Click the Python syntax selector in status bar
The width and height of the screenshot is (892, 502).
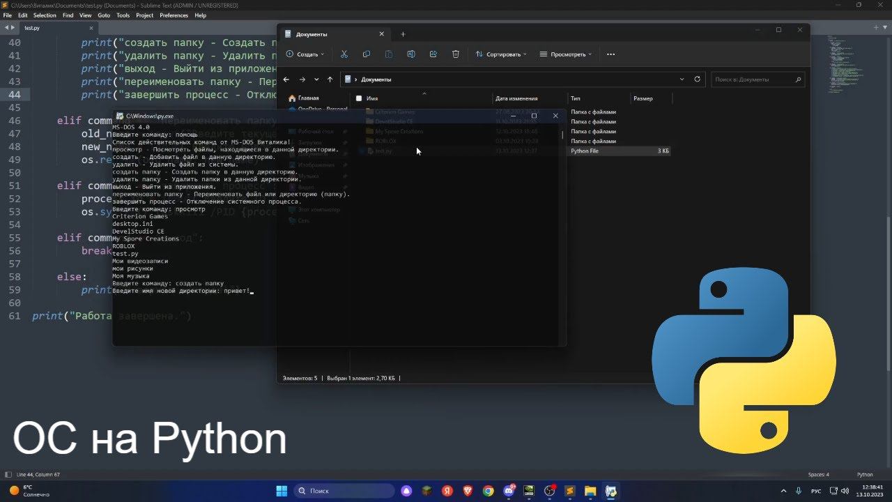tap(865, 475)
